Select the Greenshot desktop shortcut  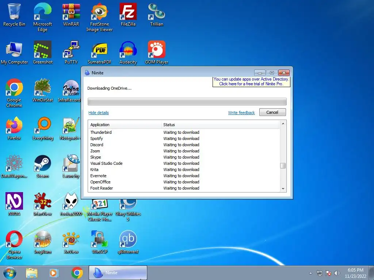coord(42,52)
